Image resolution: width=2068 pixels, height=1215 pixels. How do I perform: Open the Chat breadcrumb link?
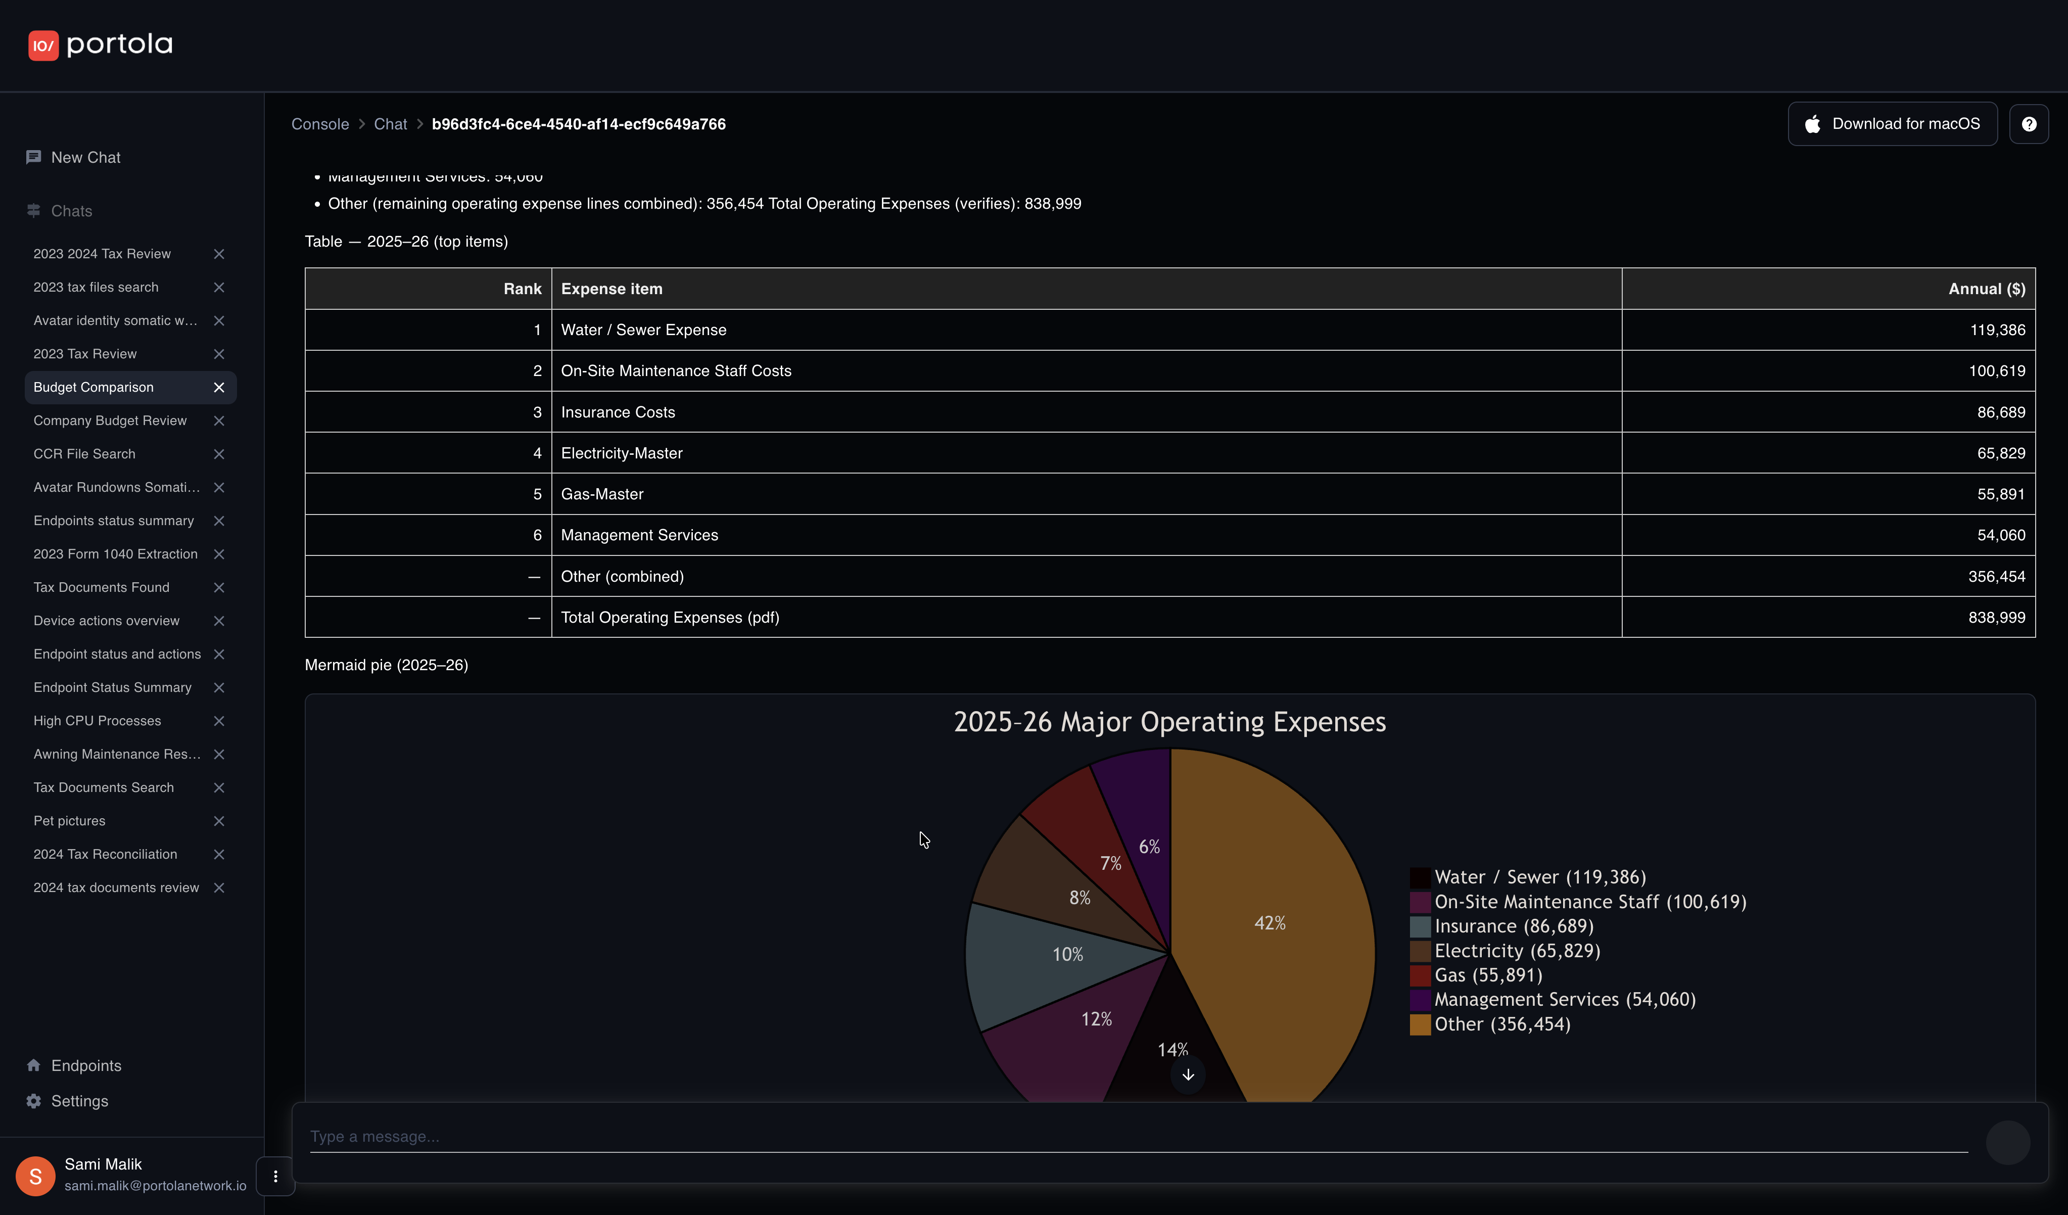pos(391,124)
